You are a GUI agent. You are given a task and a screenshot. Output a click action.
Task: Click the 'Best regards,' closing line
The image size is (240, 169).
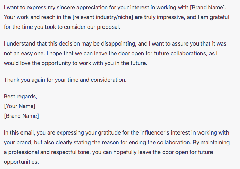[x=20, y=97]
